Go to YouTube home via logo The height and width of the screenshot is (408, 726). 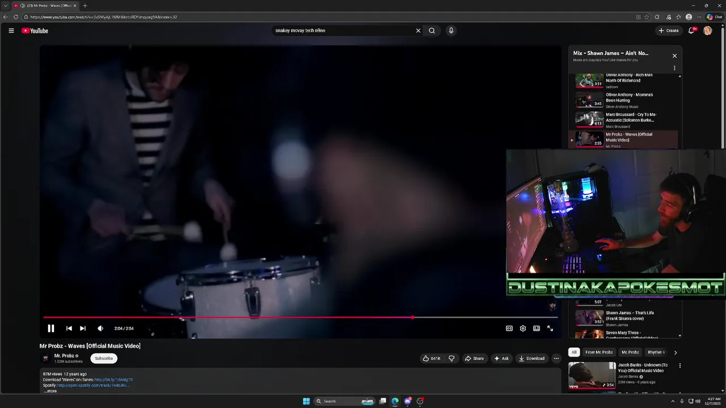(35, 31)
